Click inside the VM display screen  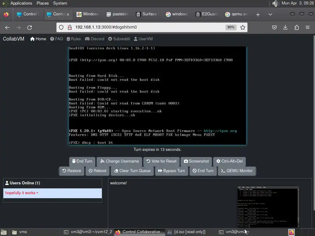(x=157, y=96)
